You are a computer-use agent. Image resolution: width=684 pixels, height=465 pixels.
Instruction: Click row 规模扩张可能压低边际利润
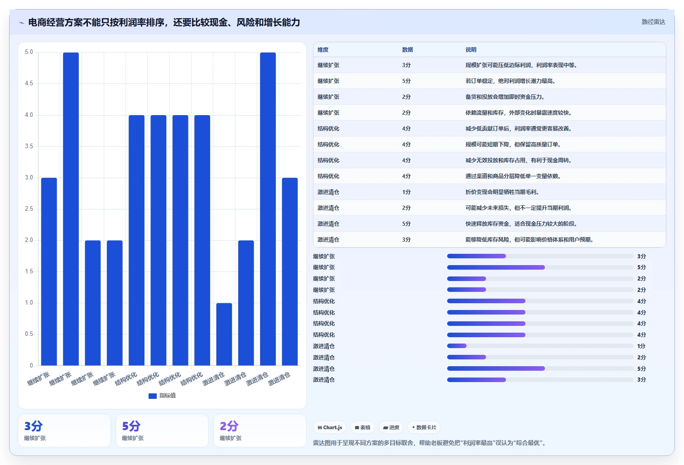pyautogui.click(x=489, y=65)
